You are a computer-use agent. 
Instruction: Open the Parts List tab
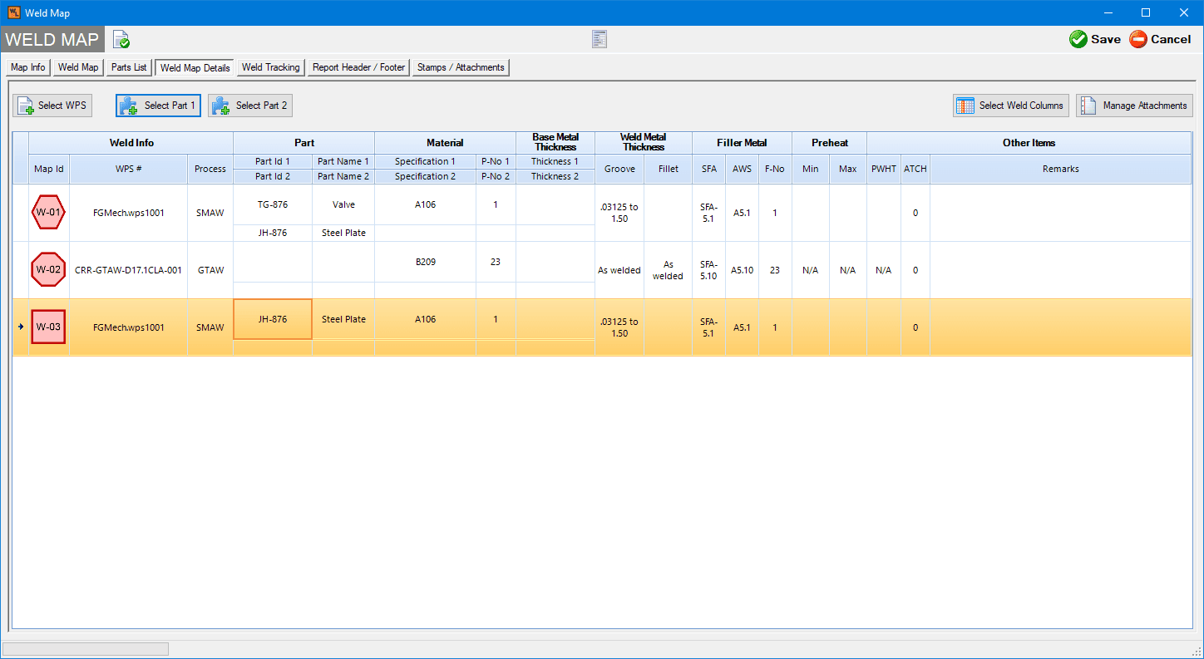(129, 67)
